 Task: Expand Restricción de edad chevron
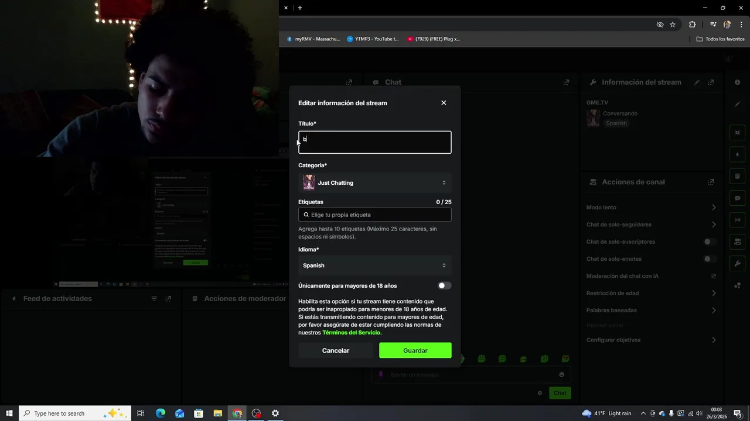pos(714,293)
